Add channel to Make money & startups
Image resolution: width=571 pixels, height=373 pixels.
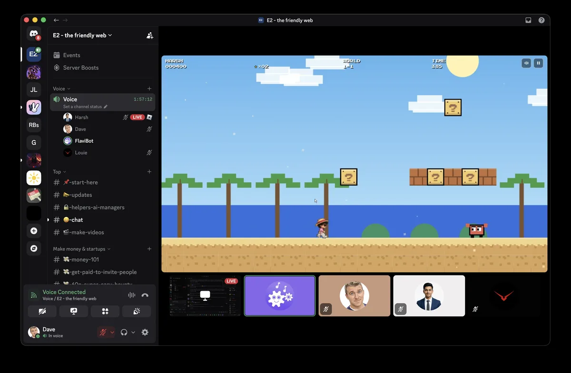click(149, 249)
